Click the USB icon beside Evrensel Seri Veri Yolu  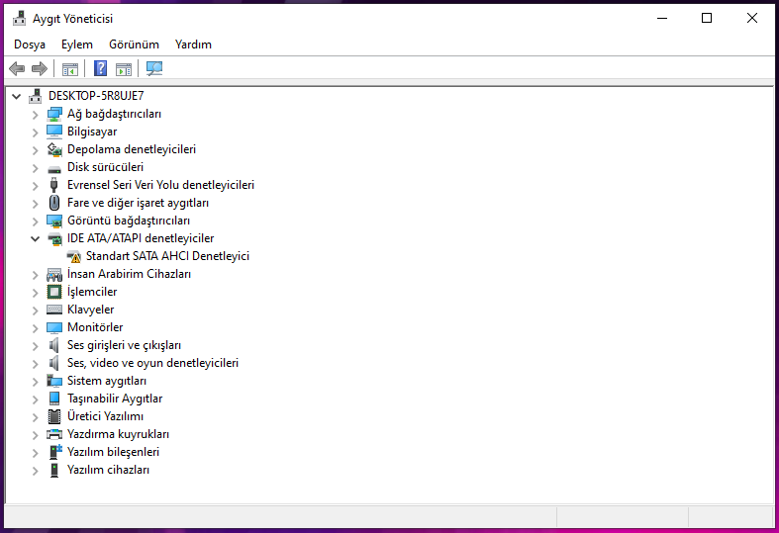54,185
